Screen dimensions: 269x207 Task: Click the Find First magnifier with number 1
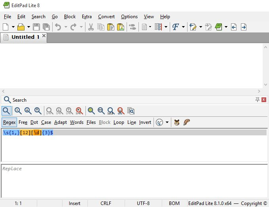pyautogui.click(x=18, y=111)
